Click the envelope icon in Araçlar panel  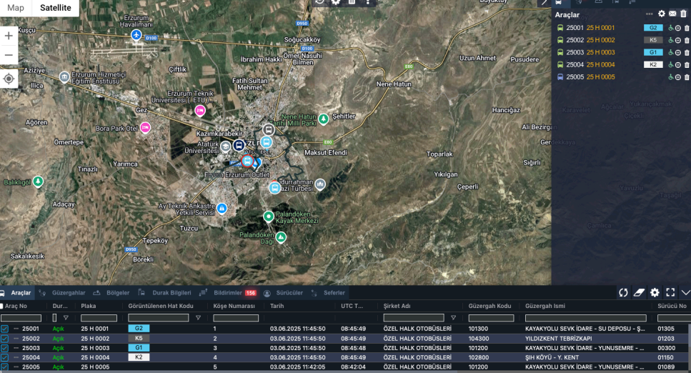[x=672, y=14]
